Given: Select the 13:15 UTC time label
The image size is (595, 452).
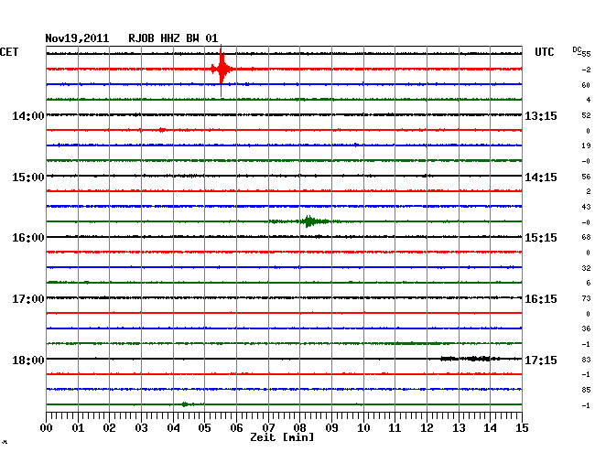Looking at the screenshot, I should point(541,115).
